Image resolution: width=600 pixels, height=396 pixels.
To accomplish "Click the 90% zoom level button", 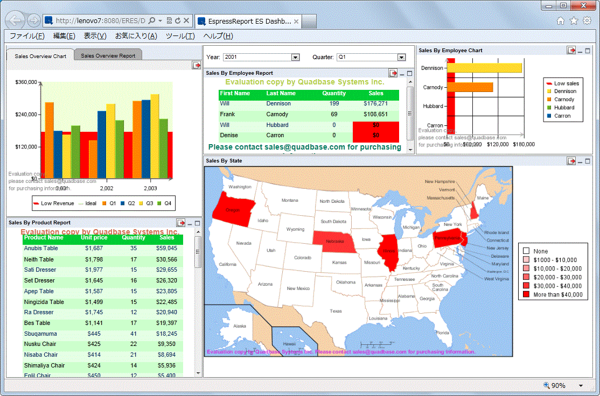I will tap(555, 386).
